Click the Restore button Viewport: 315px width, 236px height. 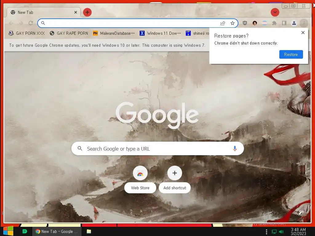[291, 54]
